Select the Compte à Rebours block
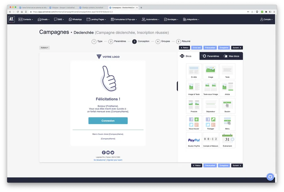This screenshot has height=192, width=284. 210,140
